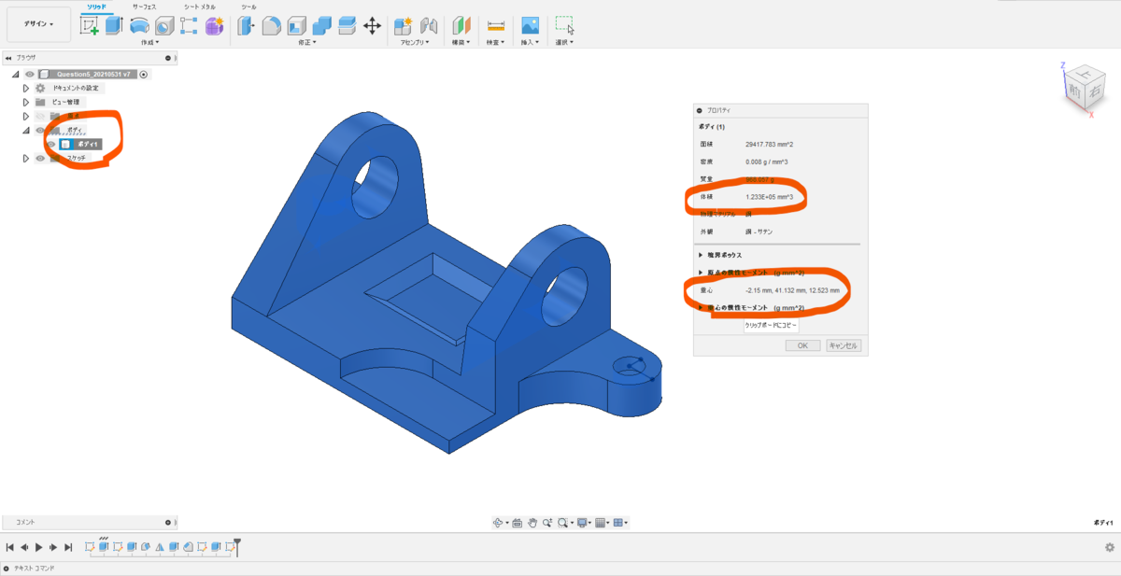This screenshot has width=1121, height=576.
Task: Select the Extrude tool in Create group
Action: point(114,25)
